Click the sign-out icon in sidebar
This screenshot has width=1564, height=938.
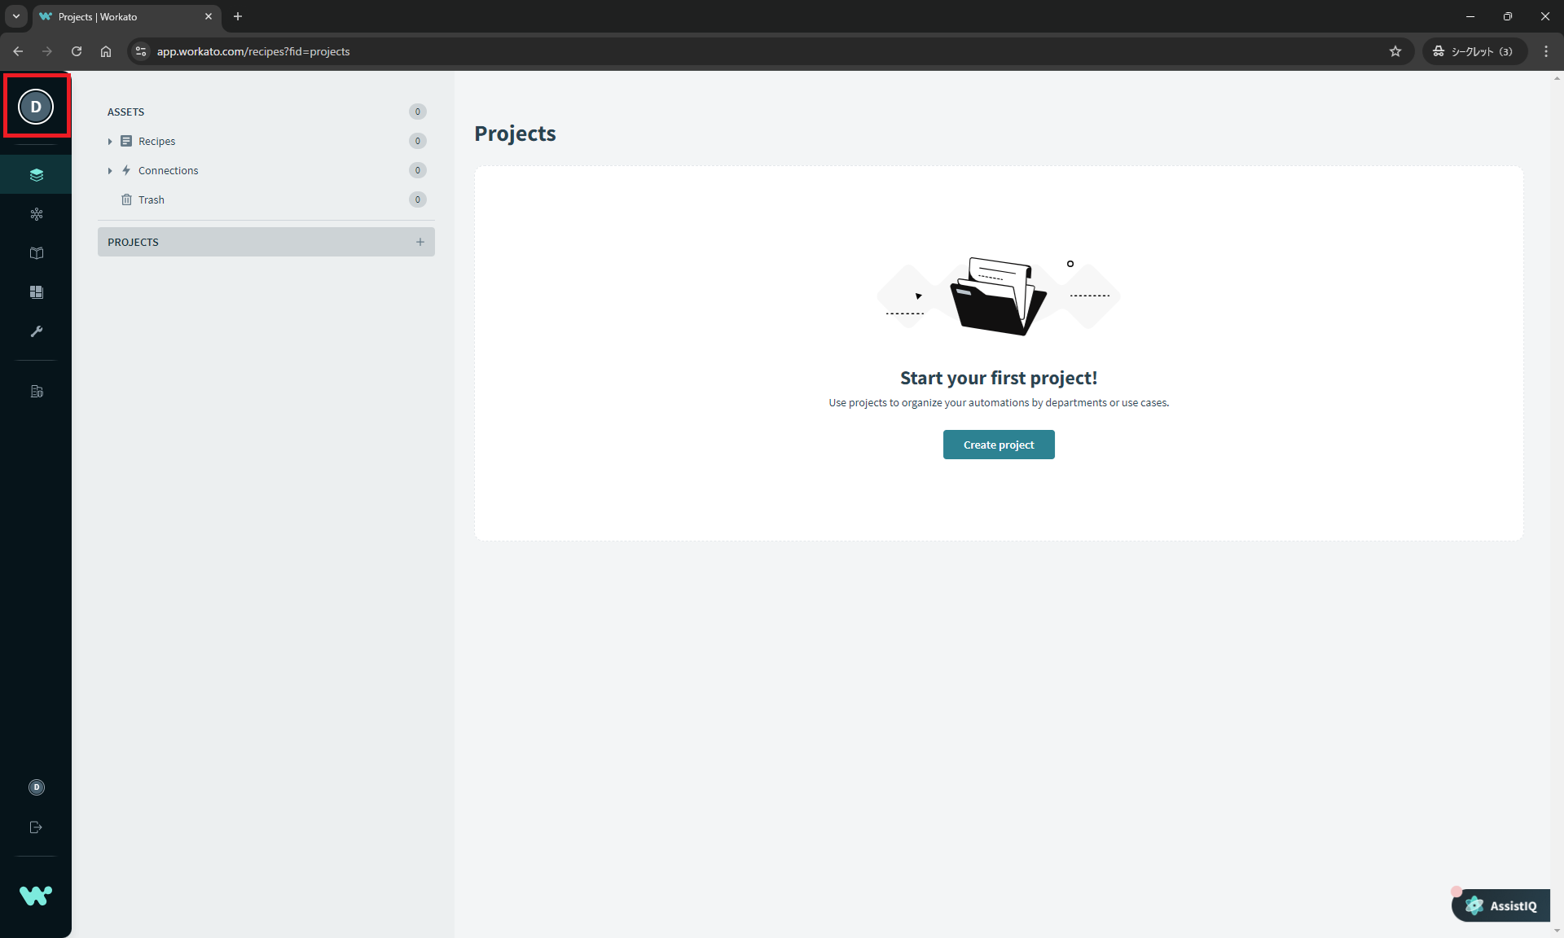coord(36,827)
